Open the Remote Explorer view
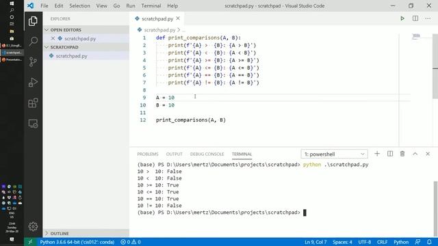This screenshot has width=438, height=246. pos(33,124)
